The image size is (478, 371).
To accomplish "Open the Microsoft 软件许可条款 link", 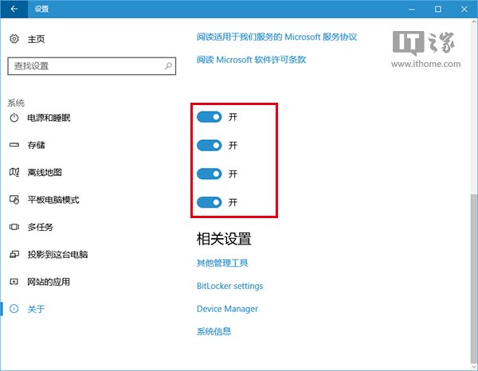I will [251, 60].
